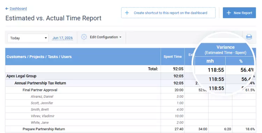This screenshot has height=133, width=262.
Task: Go back to the Dashboard link
Action: (18, 8)
